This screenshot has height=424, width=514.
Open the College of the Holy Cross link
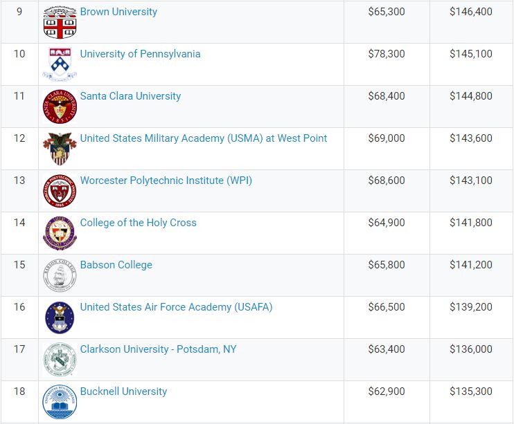pos(139,223)
